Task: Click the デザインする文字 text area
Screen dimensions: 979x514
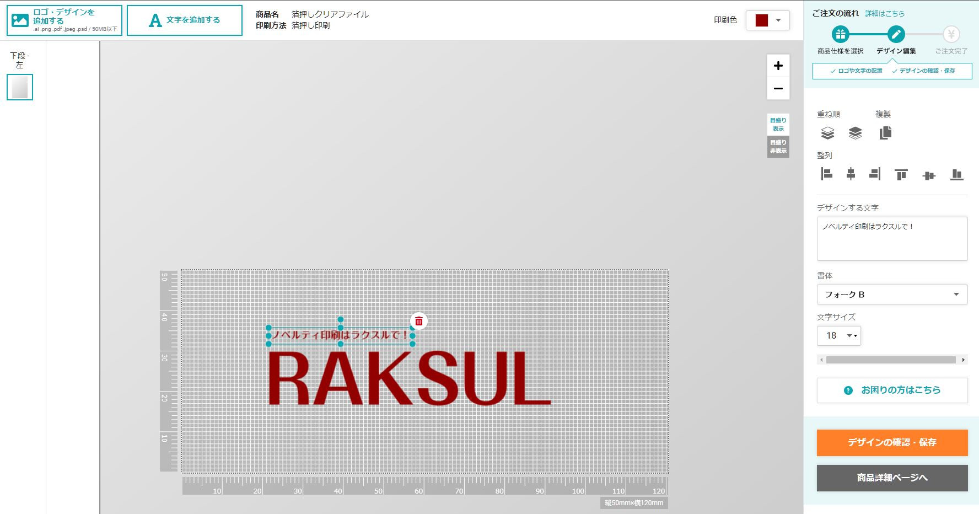Action: [892, 238]
